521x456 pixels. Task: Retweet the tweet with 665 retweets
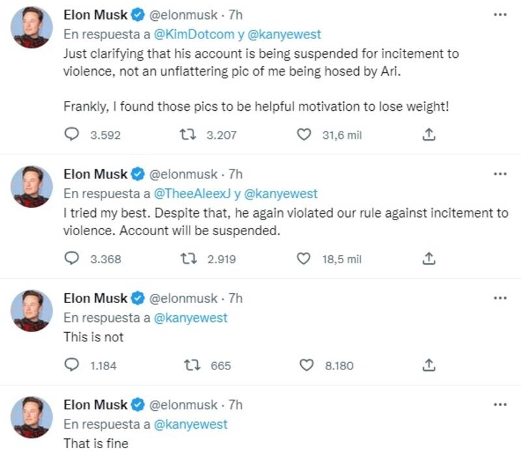[x=192, y=365]
